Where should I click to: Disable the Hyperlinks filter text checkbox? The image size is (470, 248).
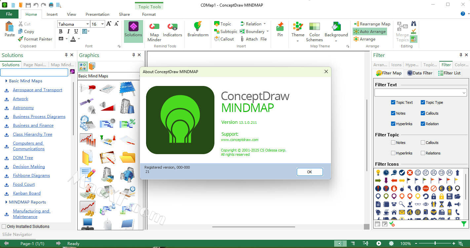click(x=393, y=124)
